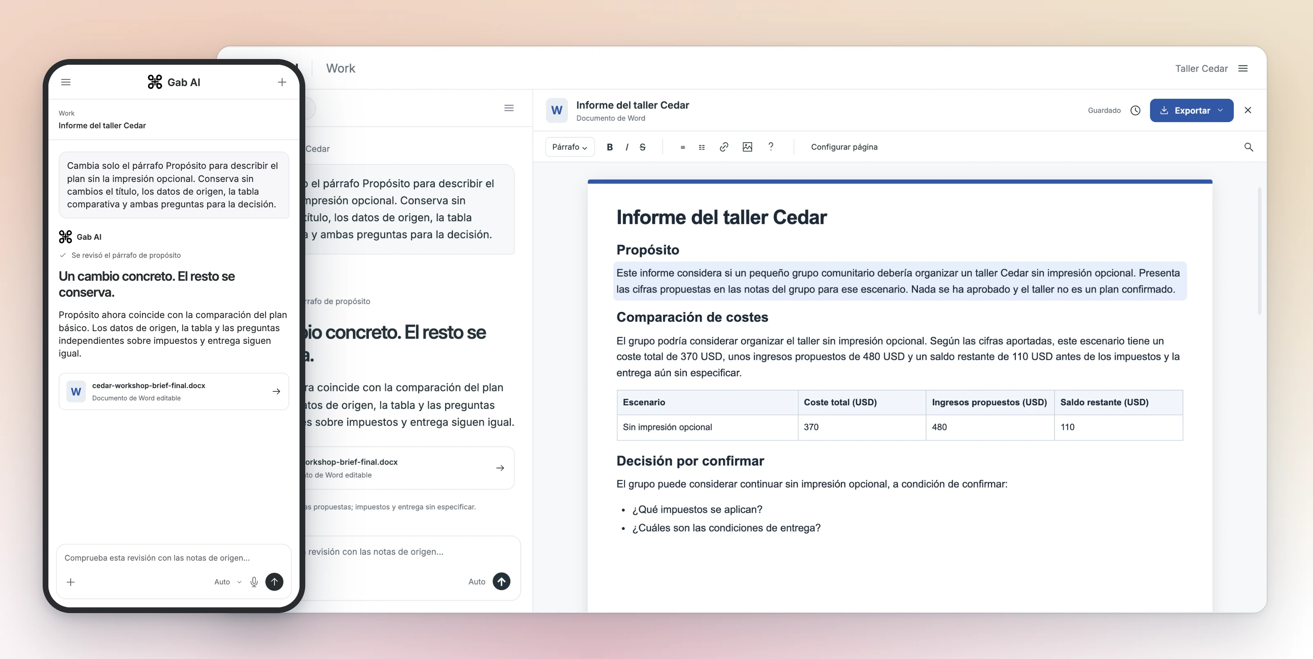Toggle strikethrough formatting in the editor toolbar
This screenshot has width=1313, height=659.
pyautogui.click(x=642, y=147)
